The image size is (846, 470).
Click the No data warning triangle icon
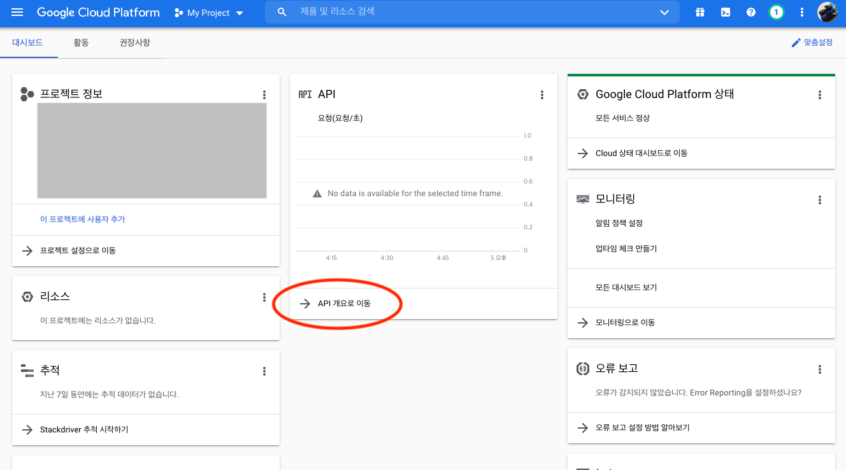pyautogui.click(x=317, y=194)
